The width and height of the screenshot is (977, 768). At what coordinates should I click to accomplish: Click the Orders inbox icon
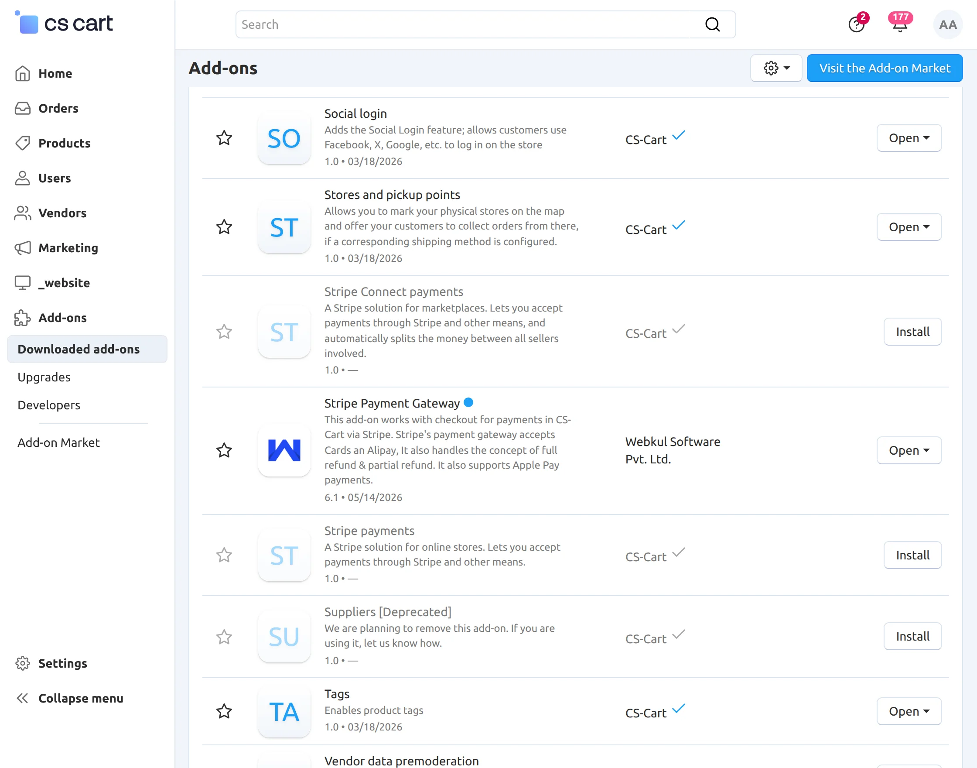click(x=23, y=108)
